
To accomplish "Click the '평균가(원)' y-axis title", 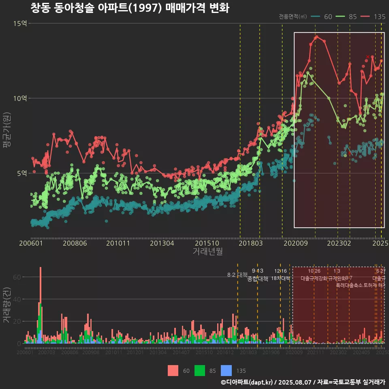I will (6, 130).
